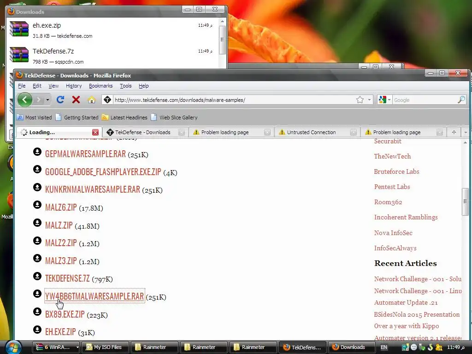Open the Getting Started bookmark

[x=77, y=118]
